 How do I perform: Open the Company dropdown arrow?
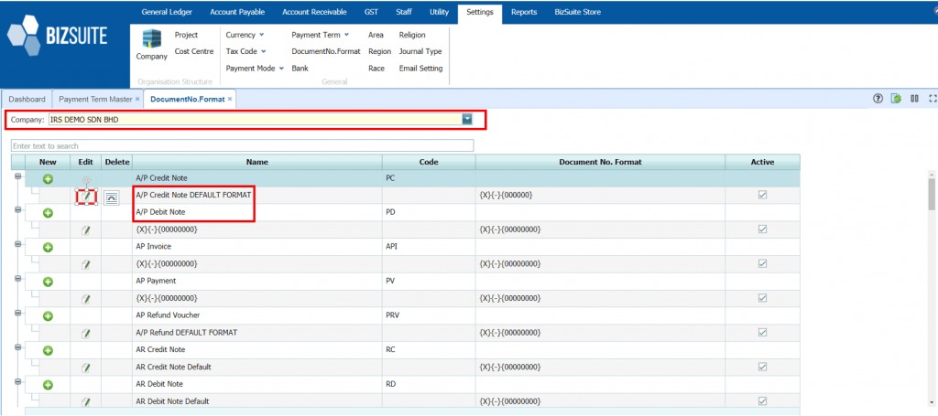pyautogui.click(x=467, y=120)
